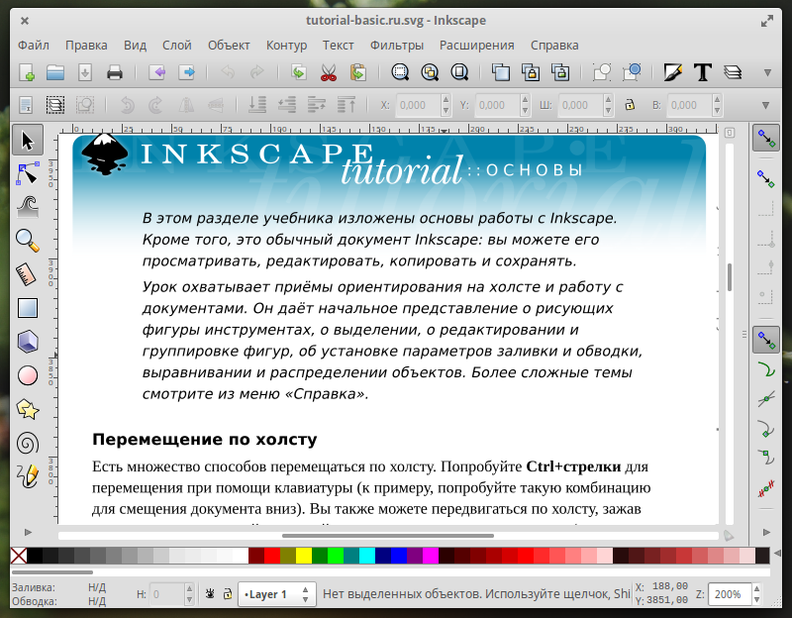Select the Ellipse circle tool
This screenshot has width=792, height=618.
tap(28, 375)
